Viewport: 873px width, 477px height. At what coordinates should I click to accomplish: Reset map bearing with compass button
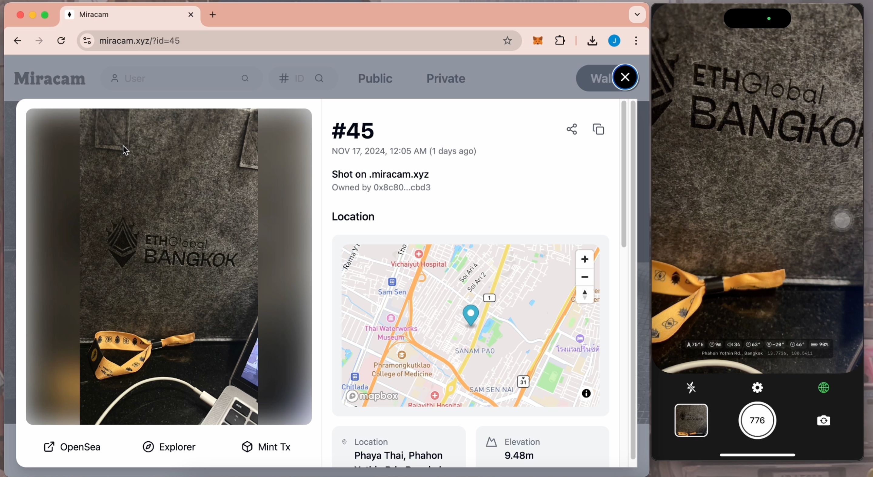tap(584, 295)
